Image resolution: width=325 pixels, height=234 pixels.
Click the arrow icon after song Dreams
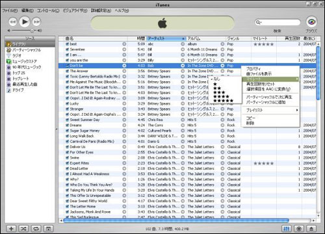124,125
